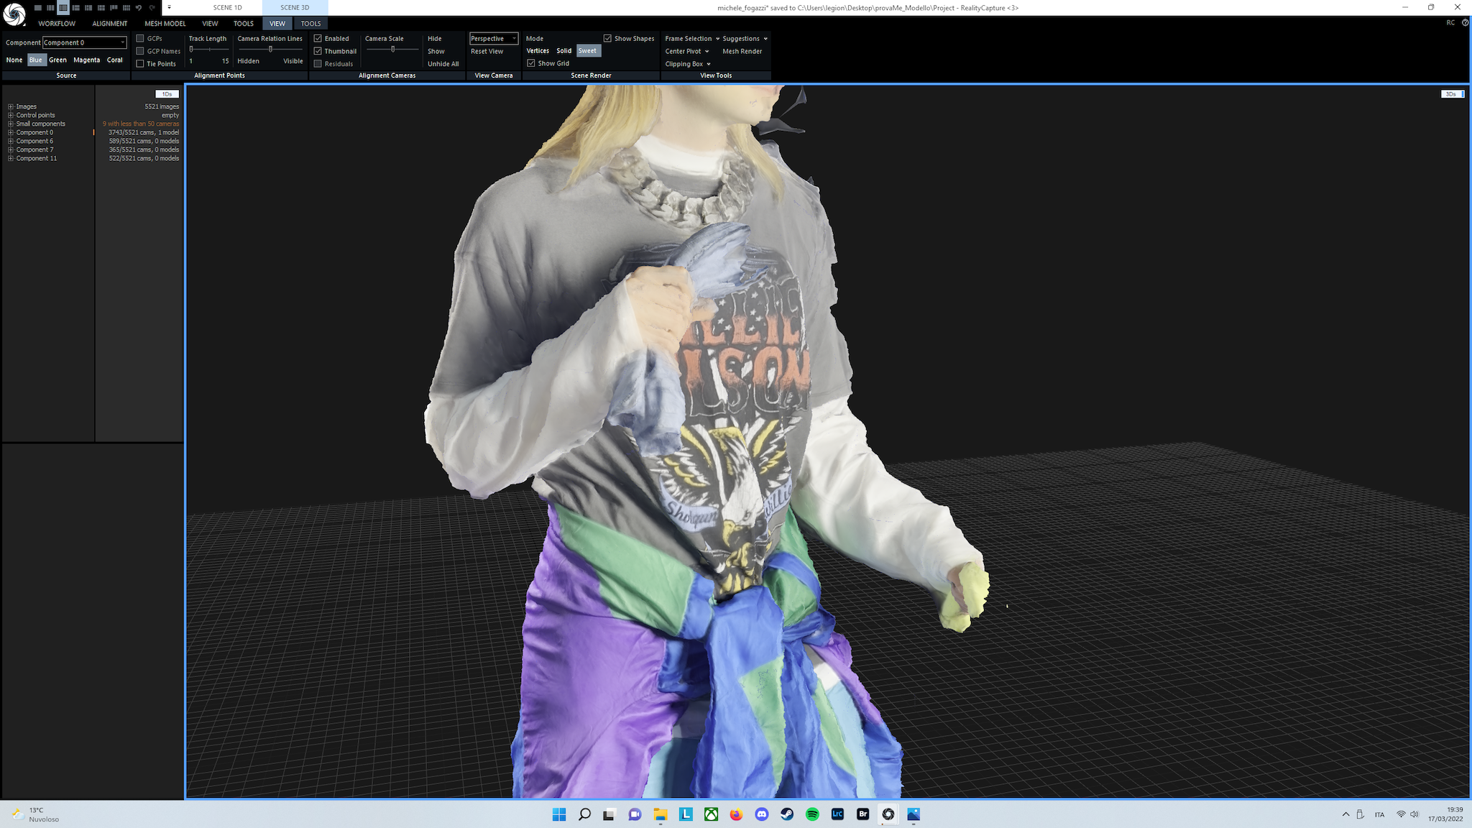Viewport: 1472px width, 828px height.
Task: Switch to the SCENE 1D tab
Action: (227, 8)
